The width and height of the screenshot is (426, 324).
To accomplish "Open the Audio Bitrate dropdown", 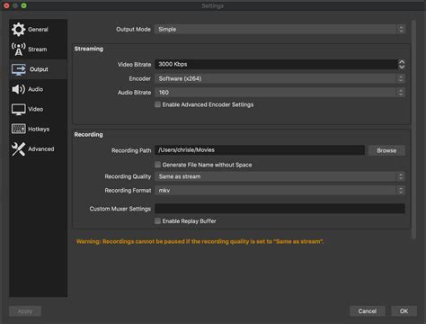I will [280, 93].
